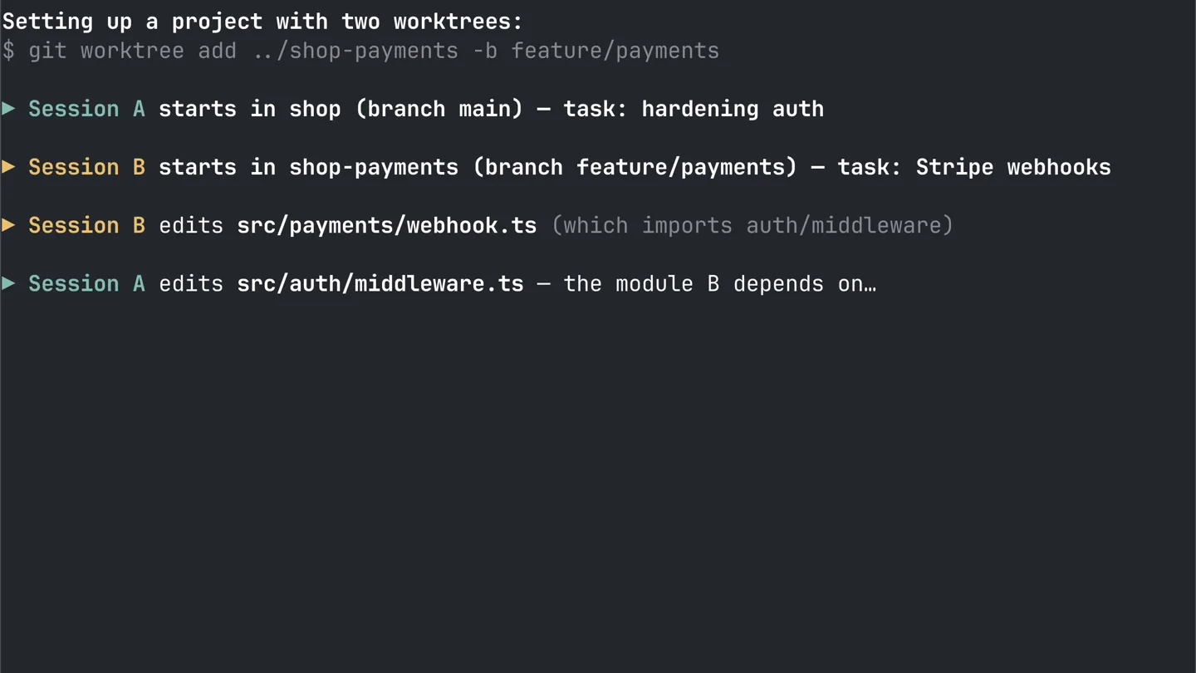Click the 'task: Stripe webhooks' text
1196x673 pixels.
tap(973, 167)
